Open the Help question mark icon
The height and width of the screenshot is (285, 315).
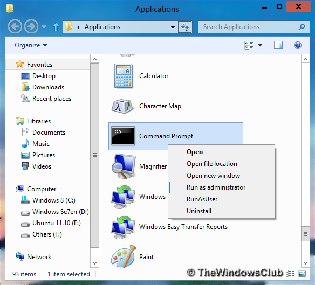pos(298,45)
